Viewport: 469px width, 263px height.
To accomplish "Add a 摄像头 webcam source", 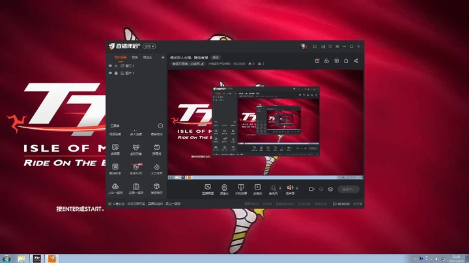I will click(224, 189).
